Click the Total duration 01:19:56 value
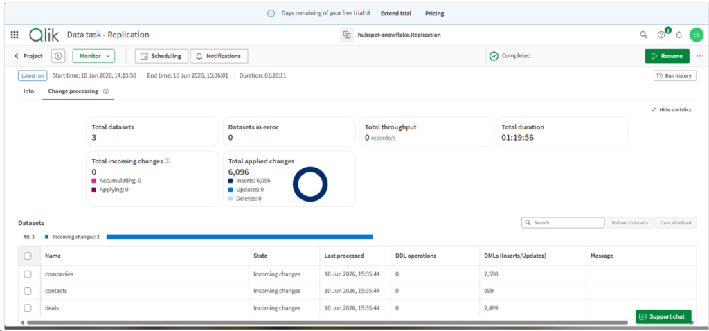Screen dimensions: 709x331 517,138
